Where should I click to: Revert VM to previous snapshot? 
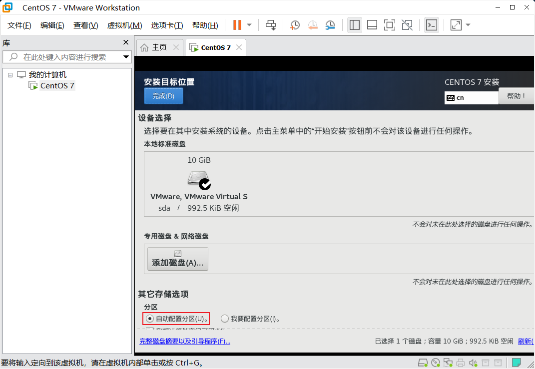click(x=313, y=25)
